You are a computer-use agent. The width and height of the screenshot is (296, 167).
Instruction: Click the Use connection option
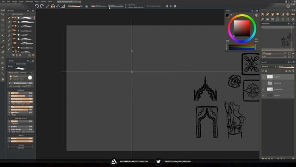click(x=28, y=132)
